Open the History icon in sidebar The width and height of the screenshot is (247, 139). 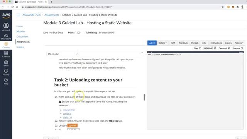pyautogui.click(x=6, y=72)
